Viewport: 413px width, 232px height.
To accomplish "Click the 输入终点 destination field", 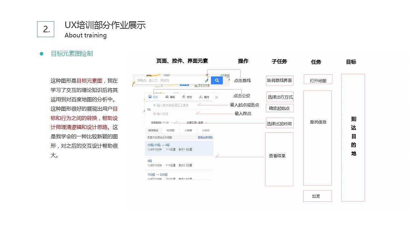I will tap(182, 114).
